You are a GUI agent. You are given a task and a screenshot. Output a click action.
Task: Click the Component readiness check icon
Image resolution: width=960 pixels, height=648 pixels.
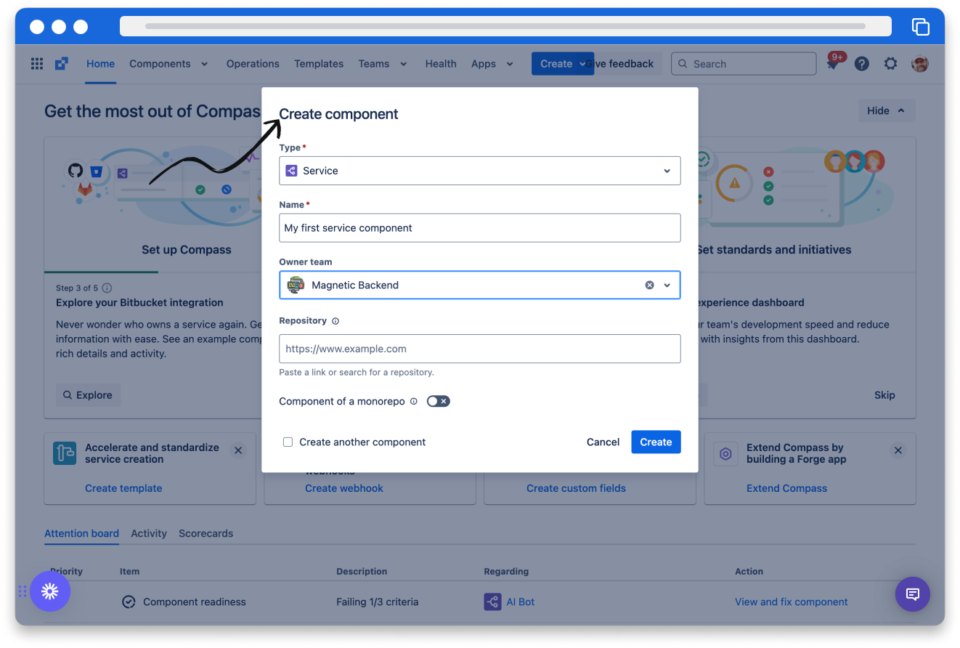pyautogui.click(x=129, y=602)
